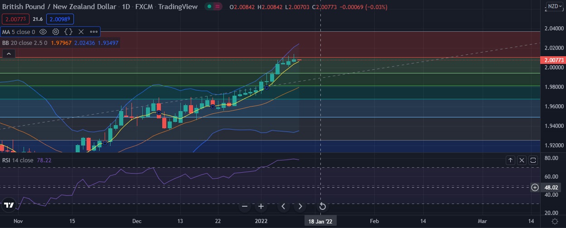Image resolution: width=566 pixels, height=228 pixels.
Task: Click the Mar label on time axis
Action: pos(483,221)
